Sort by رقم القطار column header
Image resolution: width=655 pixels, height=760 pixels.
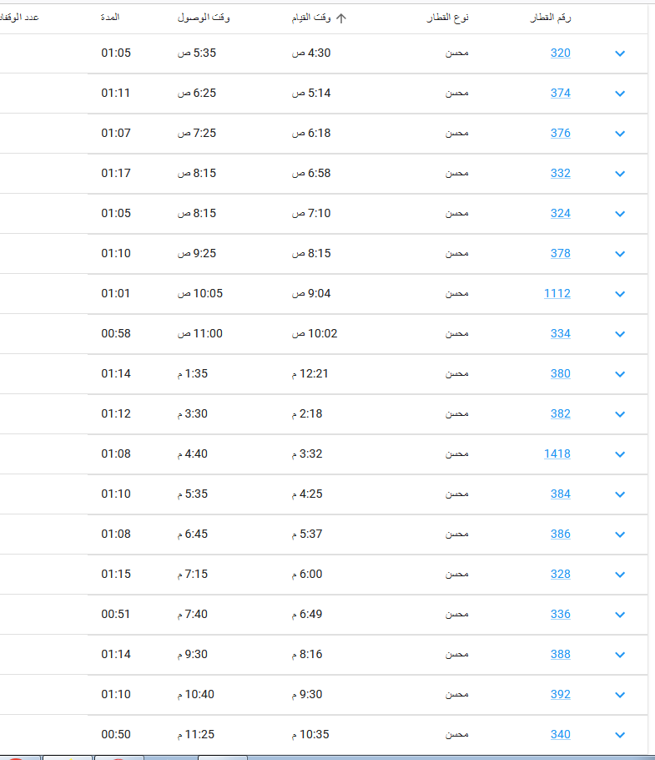pyautogui.click(x=551, y=18)
